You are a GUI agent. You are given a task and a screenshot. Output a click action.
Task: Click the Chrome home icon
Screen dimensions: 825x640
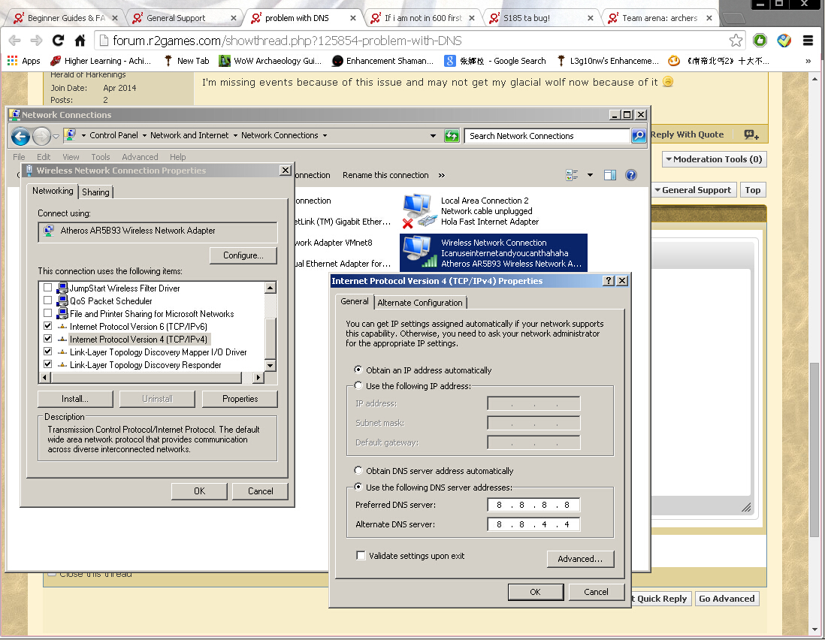tap(80, 41)
